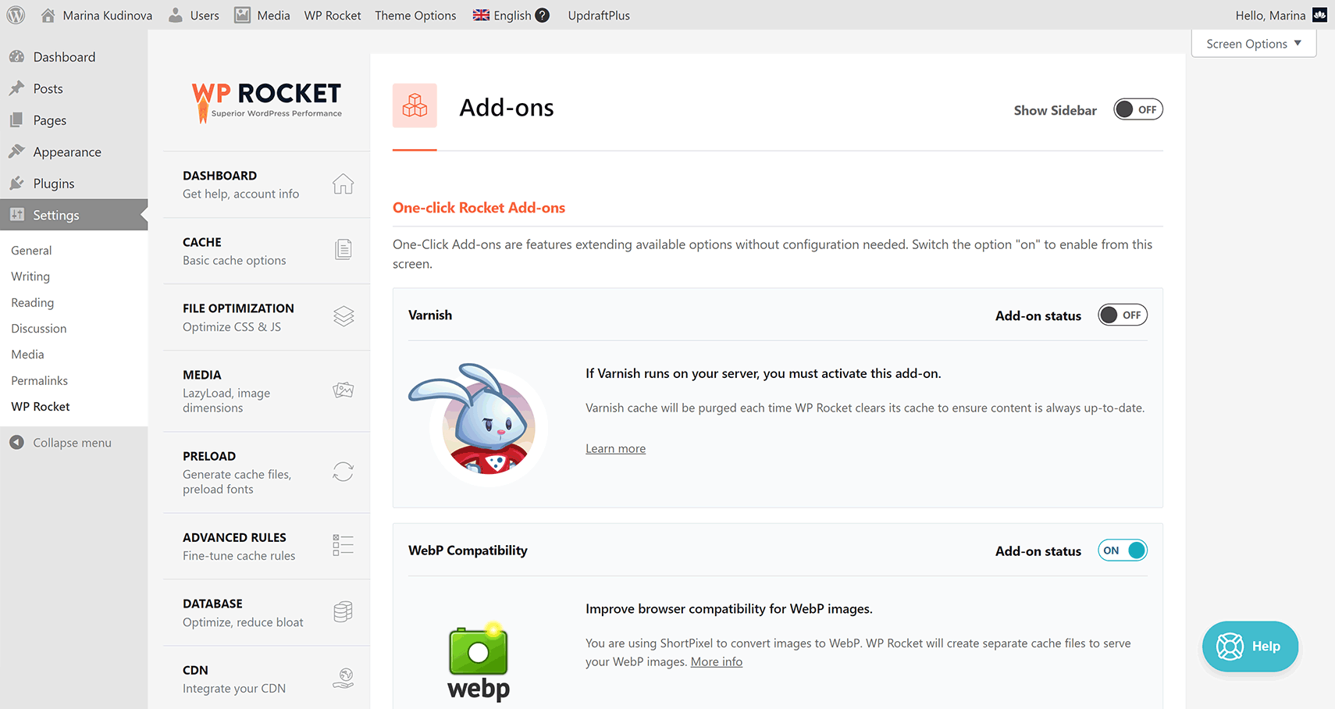This screenshot has width=1335, height=709.
Task: Click the Varnish bunny illustration
Action: [478, 423]
